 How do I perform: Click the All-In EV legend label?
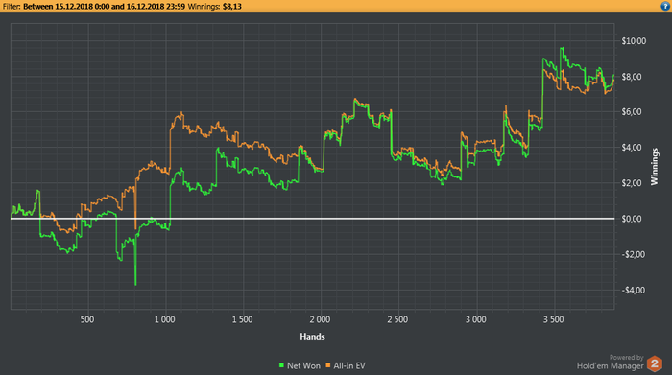(x=349, y=366)
